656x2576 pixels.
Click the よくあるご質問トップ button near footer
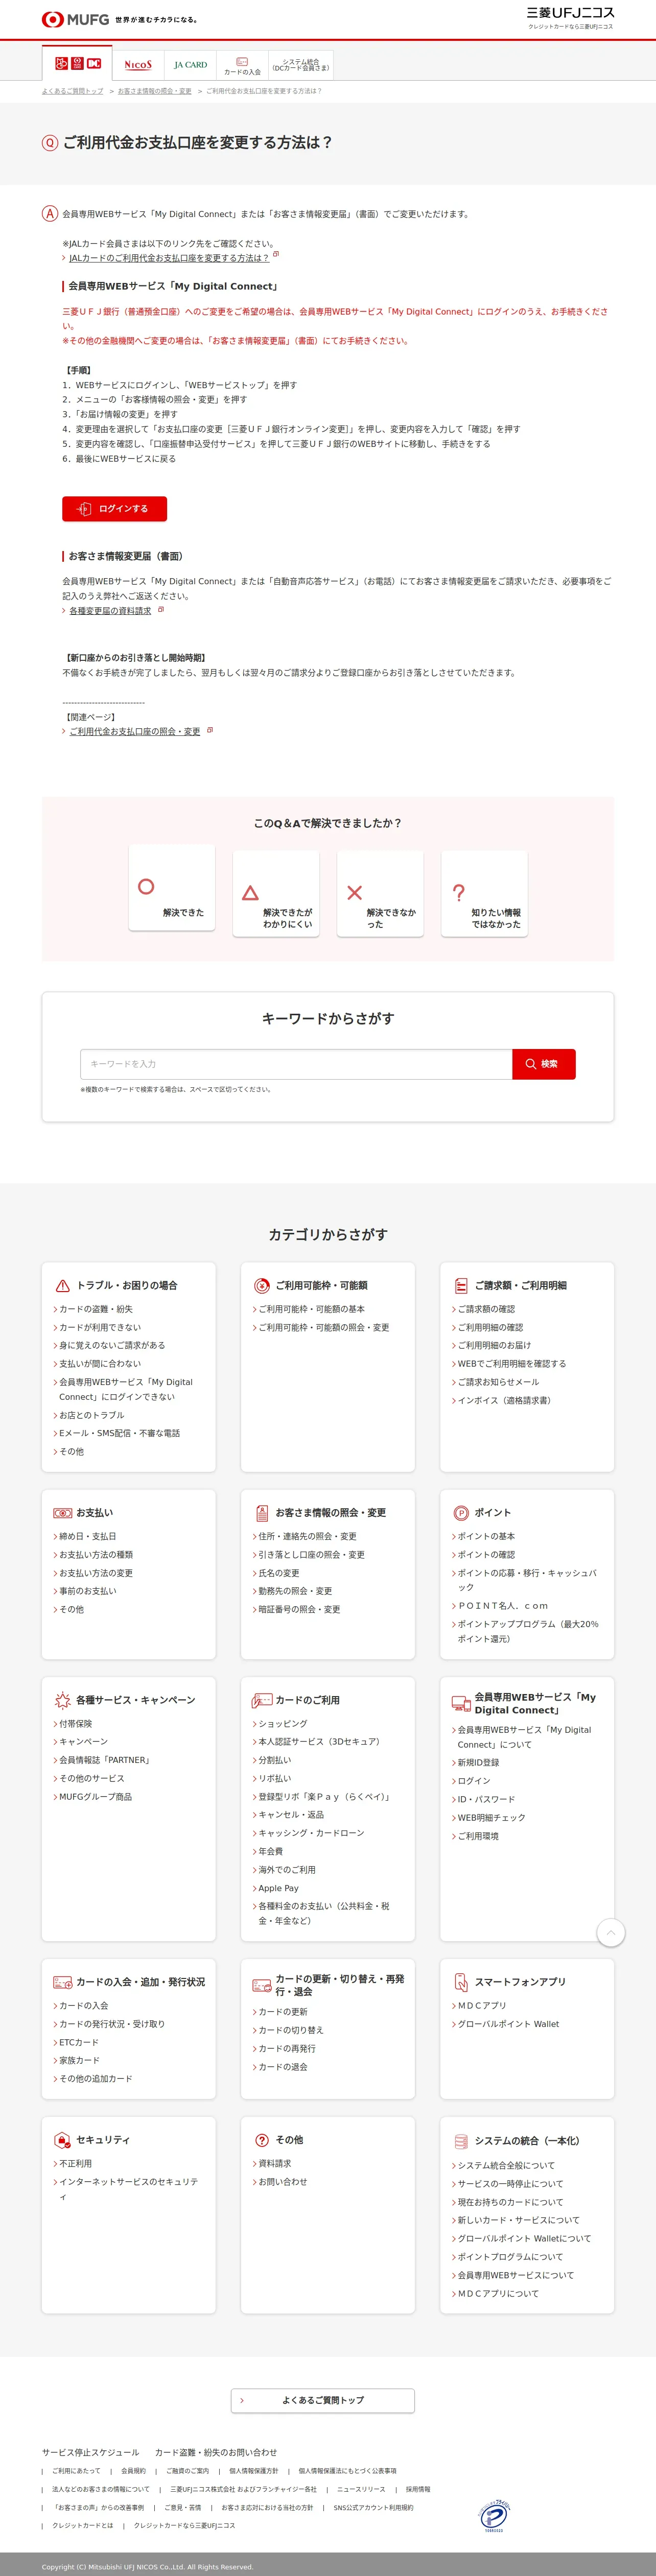tap(323, 2400)
